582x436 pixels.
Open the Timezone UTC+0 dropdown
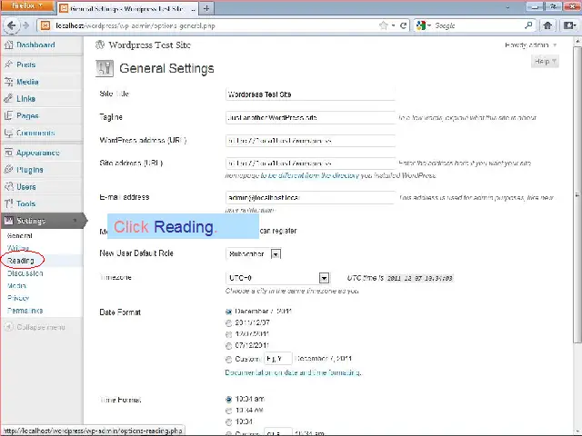tap(277, 278)
